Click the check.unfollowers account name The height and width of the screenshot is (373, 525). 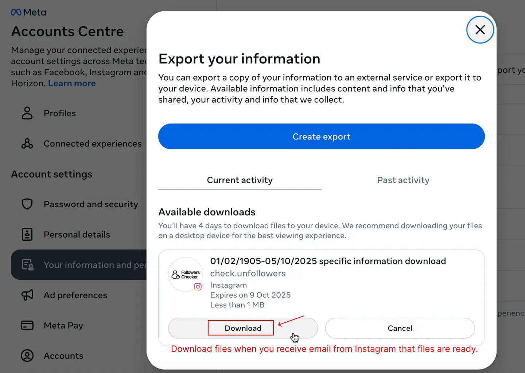pos(248,274)
